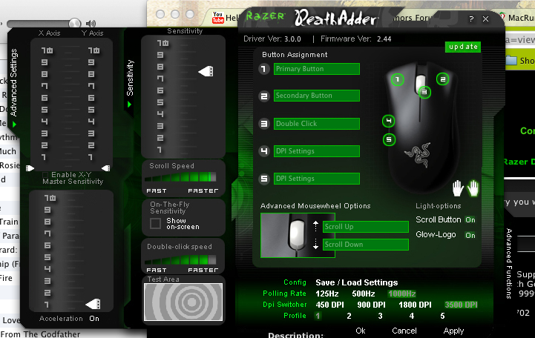
Task: Open help with the question mark icon
Action: tap(471, 19)
